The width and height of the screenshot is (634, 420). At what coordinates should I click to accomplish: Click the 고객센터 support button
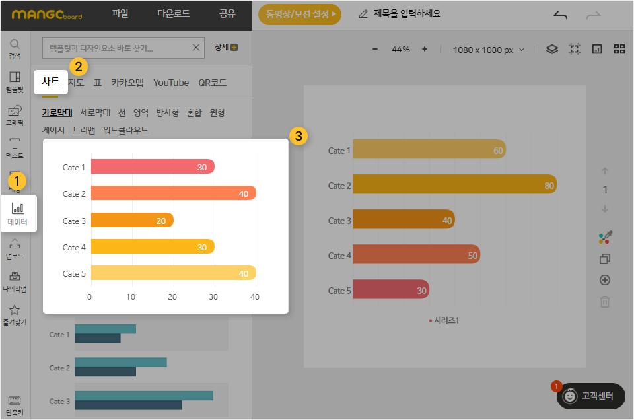click(x=592, y=396)
